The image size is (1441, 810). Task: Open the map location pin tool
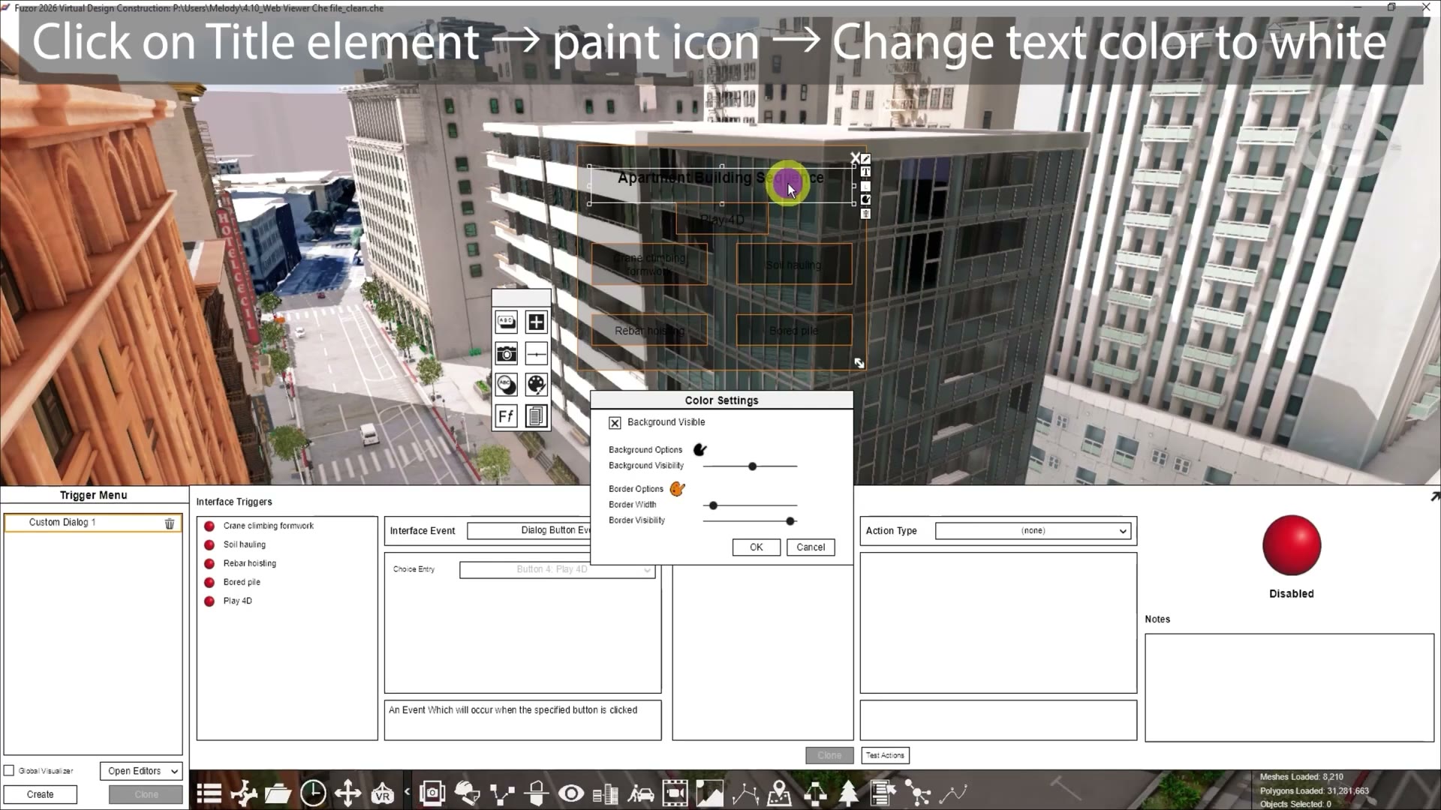(780, 793)
